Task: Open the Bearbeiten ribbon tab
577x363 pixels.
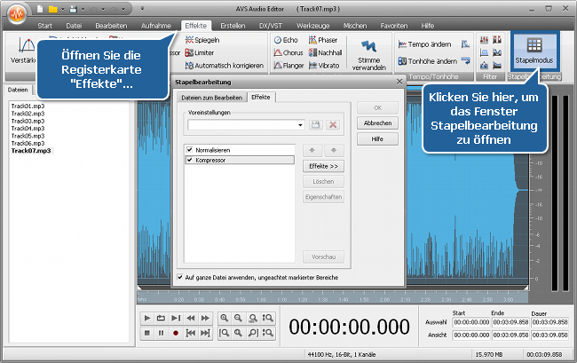Action: pyautogui.click(x=111, y=26)
